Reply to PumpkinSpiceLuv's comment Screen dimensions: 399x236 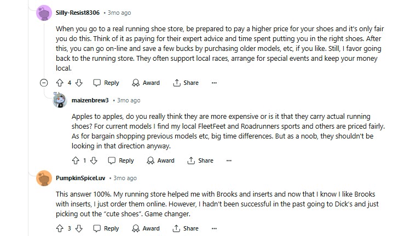[x=106, y=228]
